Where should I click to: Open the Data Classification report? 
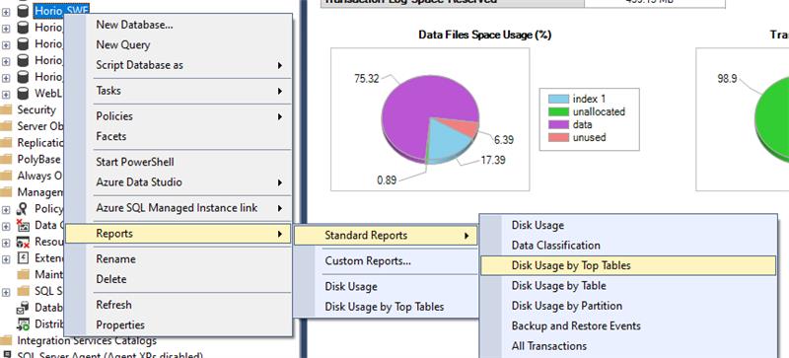628,246
